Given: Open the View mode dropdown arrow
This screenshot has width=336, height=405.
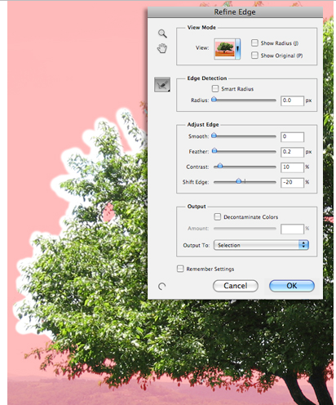Looking at the screenshot, I should pos(237,49).
